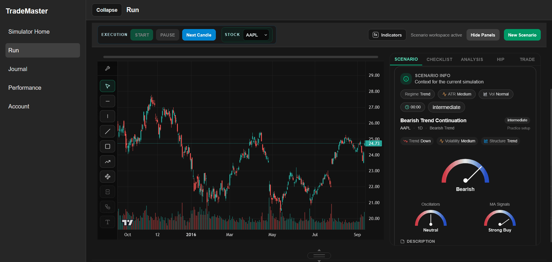Select the measure range tool
Viewport: 552px width, 262px height.
(108, 192)
